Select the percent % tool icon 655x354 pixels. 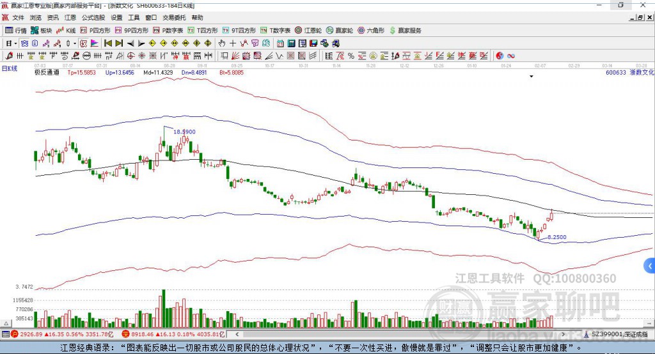[x=351, y=56]
